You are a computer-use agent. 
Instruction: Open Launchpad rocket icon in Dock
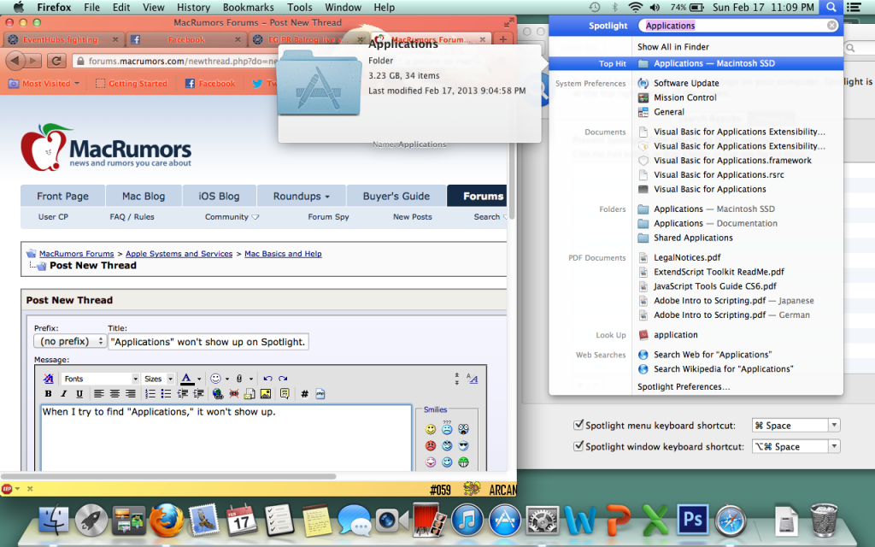91,520
